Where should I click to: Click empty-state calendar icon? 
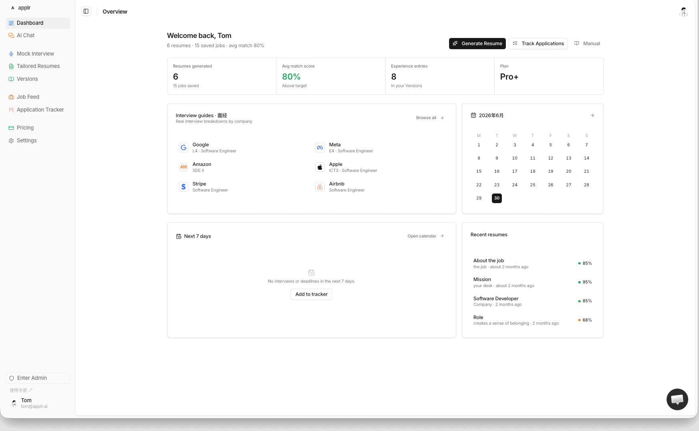(312, 273)
